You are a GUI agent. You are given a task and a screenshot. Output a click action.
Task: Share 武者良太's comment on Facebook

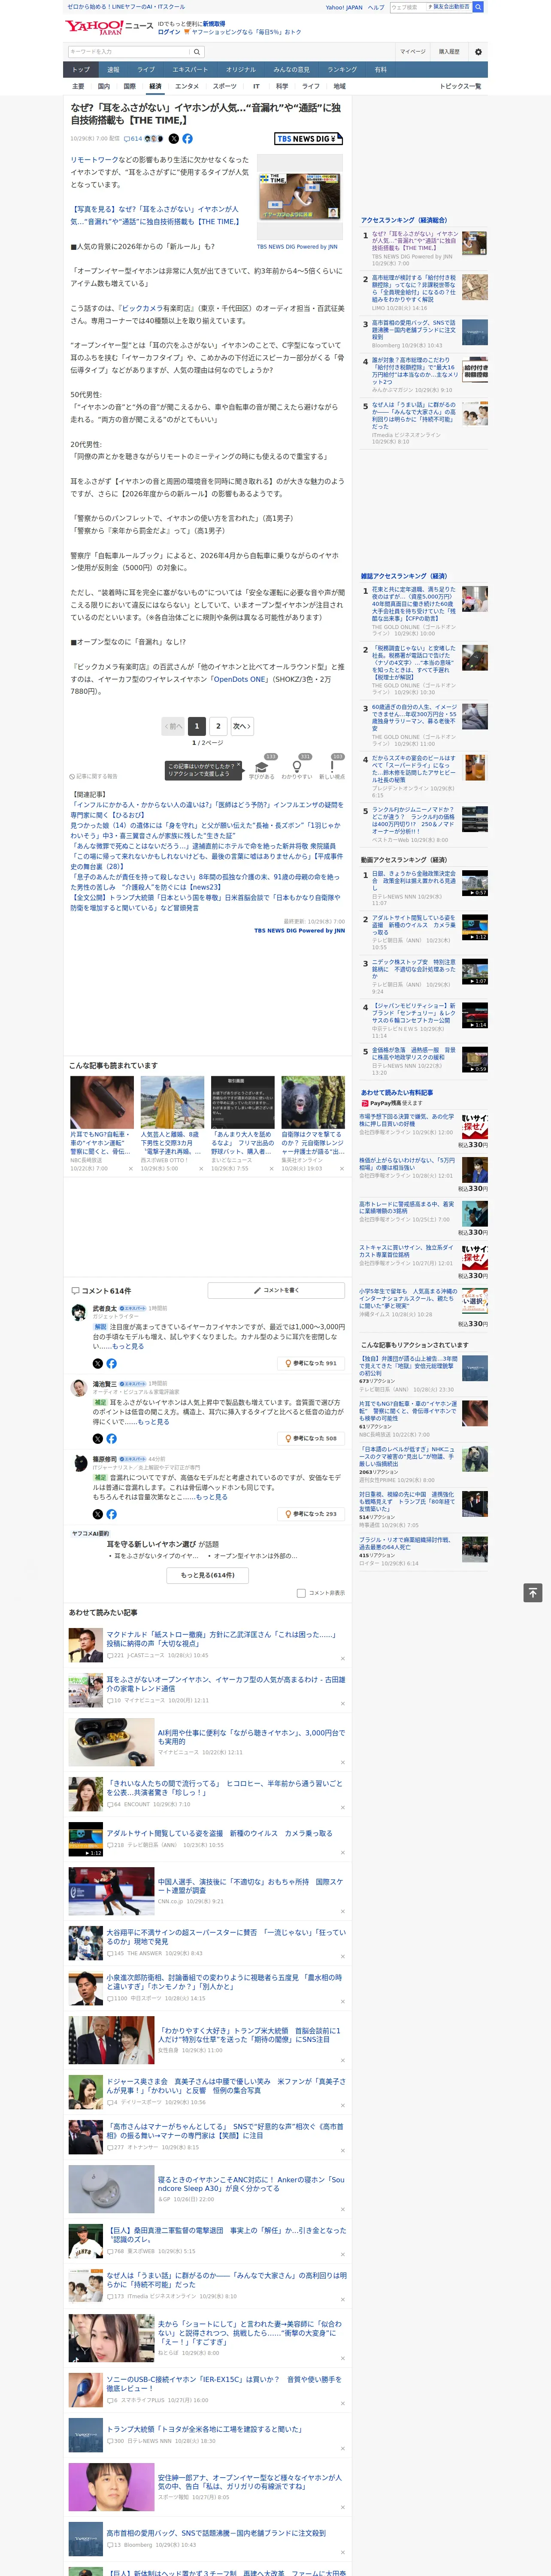tap(111, 1363)
